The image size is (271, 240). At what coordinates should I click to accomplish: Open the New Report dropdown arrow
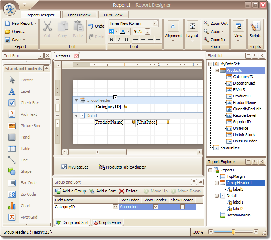(36, 23)
